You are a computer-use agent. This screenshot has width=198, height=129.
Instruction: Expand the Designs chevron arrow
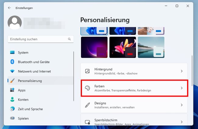(x=182, y=105)
